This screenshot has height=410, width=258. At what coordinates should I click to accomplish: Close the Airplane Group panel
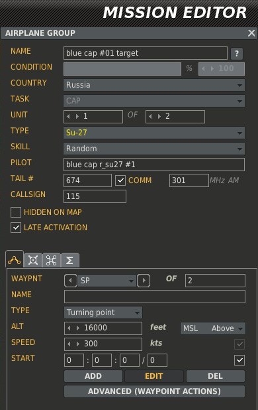click(x=251, y=33)
